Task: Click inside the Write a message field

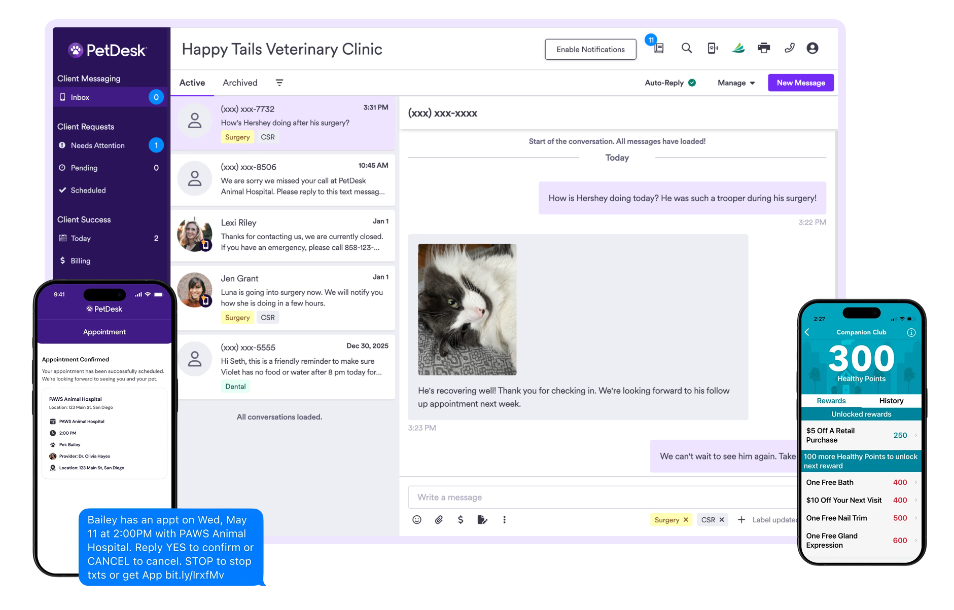Action: point(603,497)
